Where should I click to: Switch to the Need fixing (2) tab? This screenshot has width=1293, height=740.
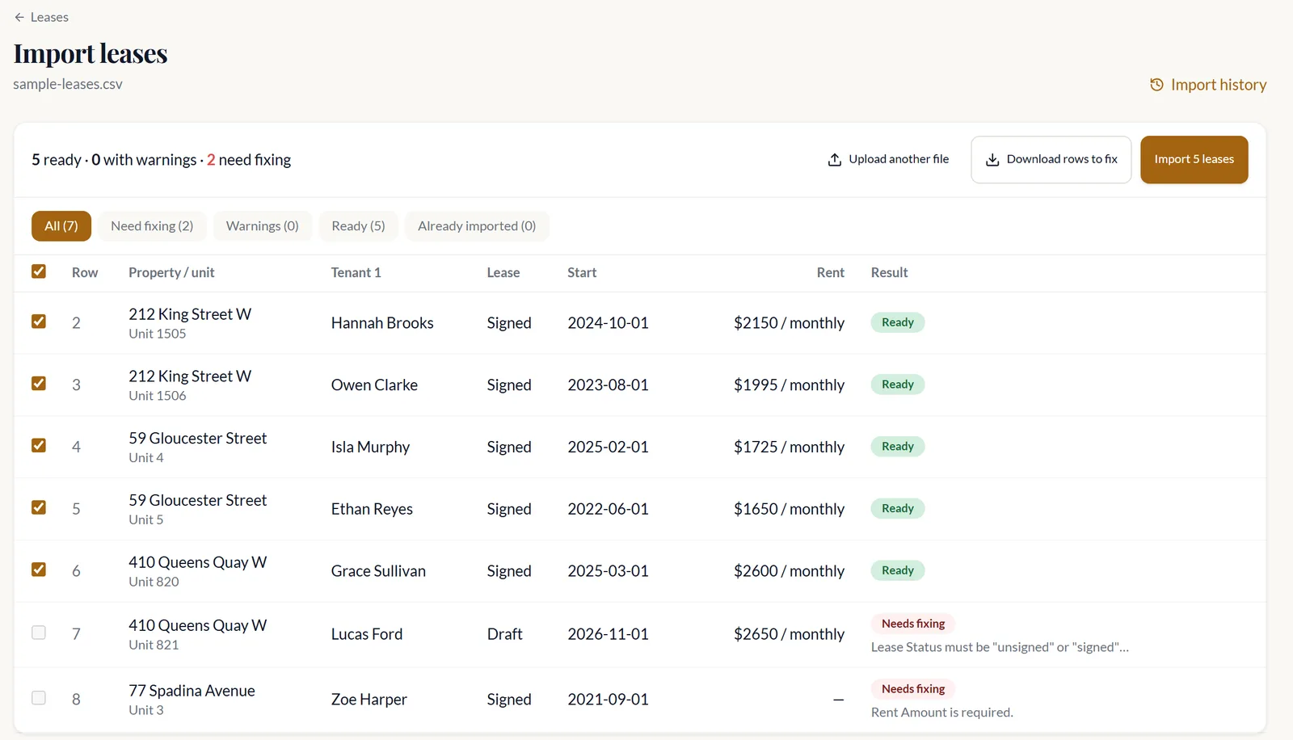[x=152, y=226]
